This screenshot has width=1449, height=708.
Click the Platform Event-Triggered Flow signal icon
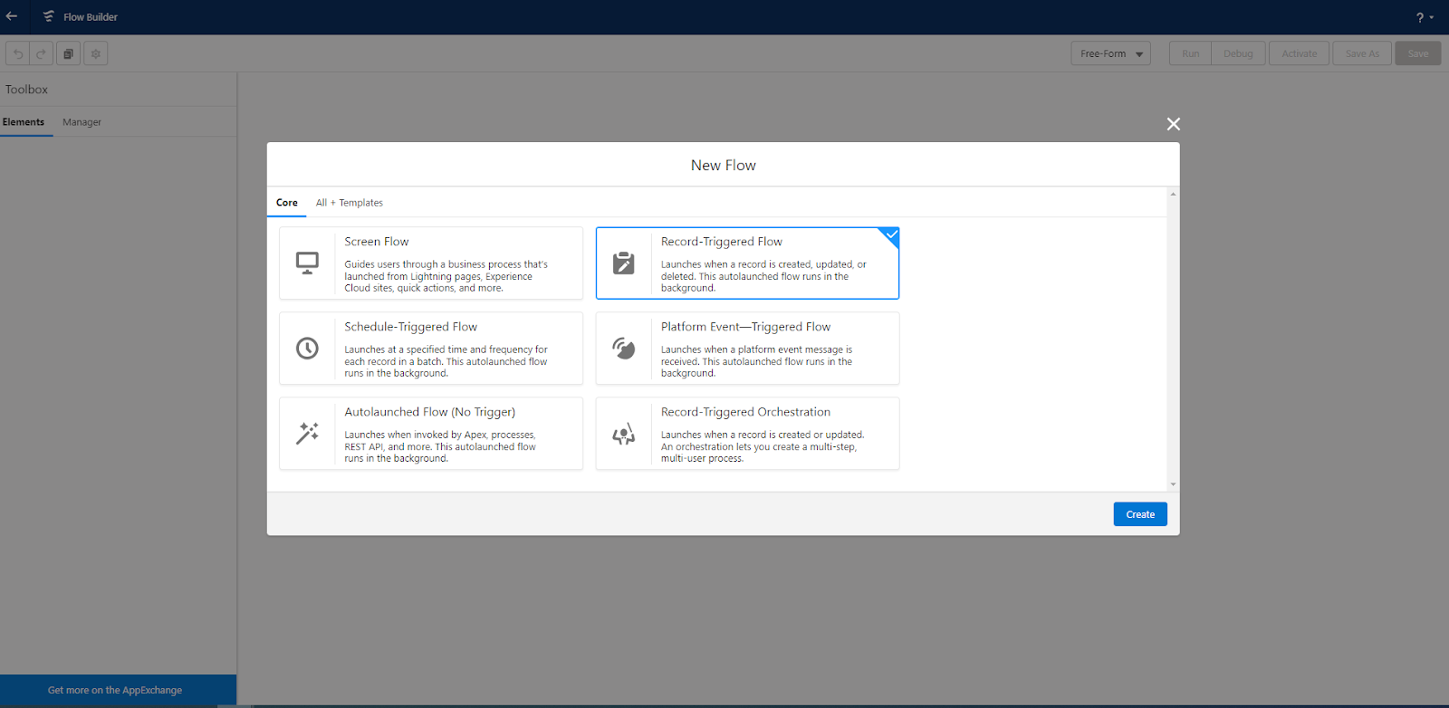coord(624,349)
